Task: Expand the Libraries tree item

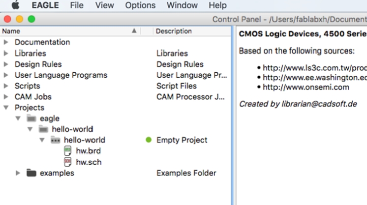Action: pos(6,53)
